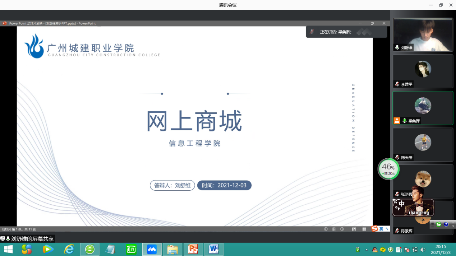Select 刘舒维 video thumbnail
The width and height of the screenshot is (456, 256).
[x=423, y=35]
